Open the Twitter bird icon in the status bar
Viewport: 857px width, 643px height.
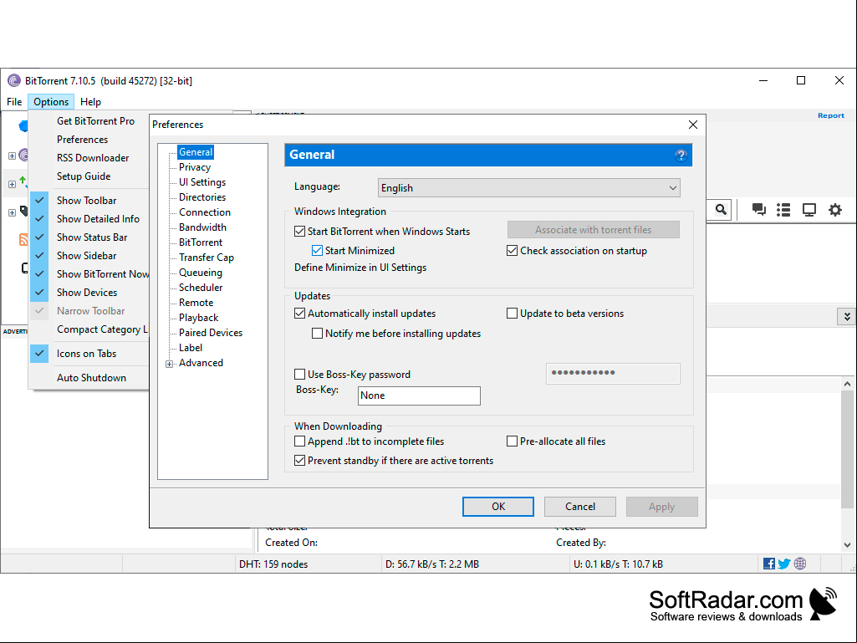tap(784, 564)
